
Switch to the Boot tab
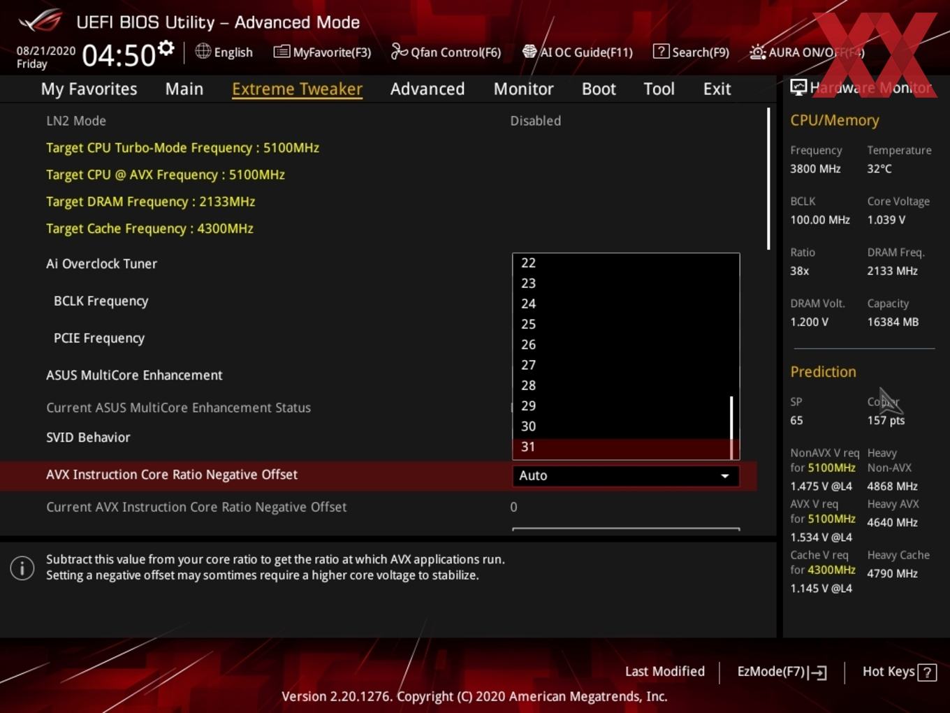599,89
